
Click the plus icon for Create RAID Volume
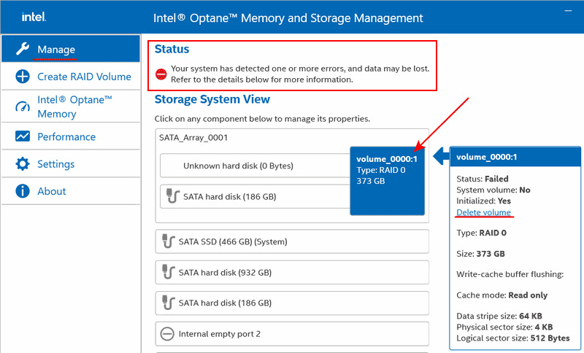tap(23, 77)
